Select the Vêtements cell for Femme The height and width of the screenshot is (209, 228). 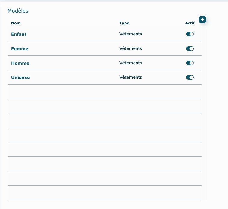(131, 49)
